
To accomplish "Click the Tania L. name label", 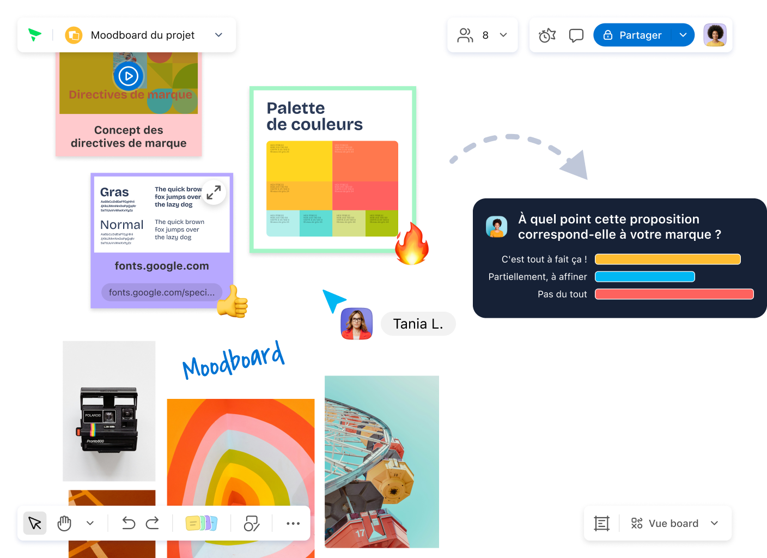I will click(x=418, y=324).
